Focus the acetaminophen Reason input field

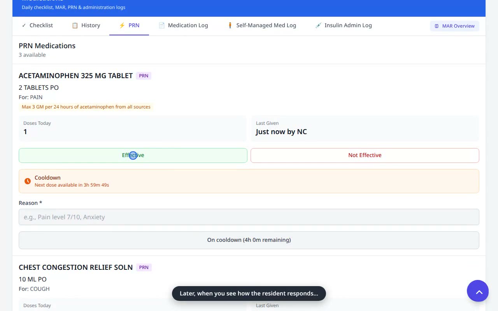pyautogui.click(x=249, y=217)
